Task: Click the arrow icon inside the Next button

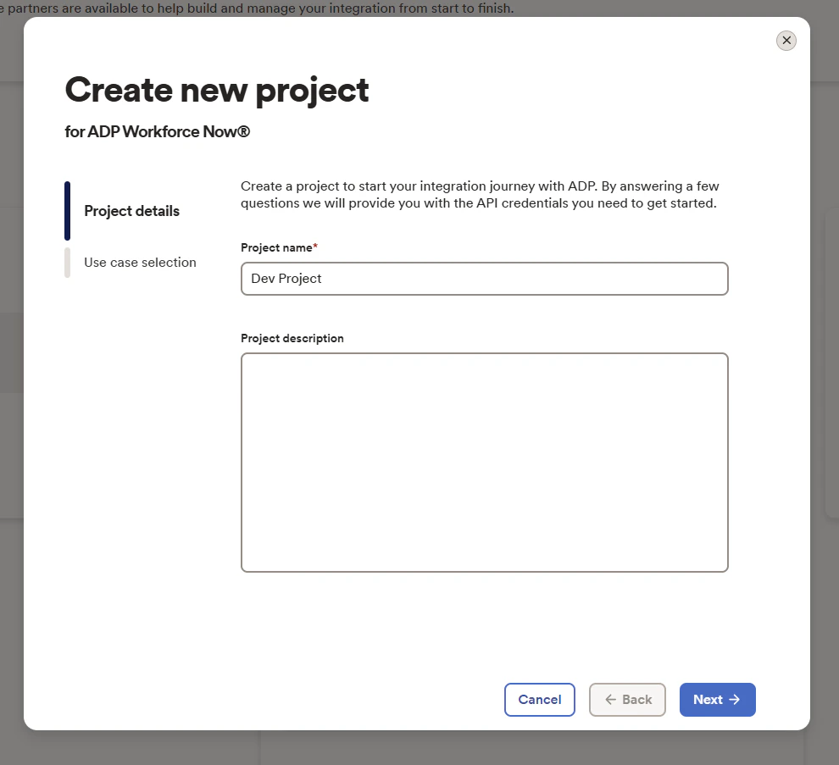Action: (735, 699)
